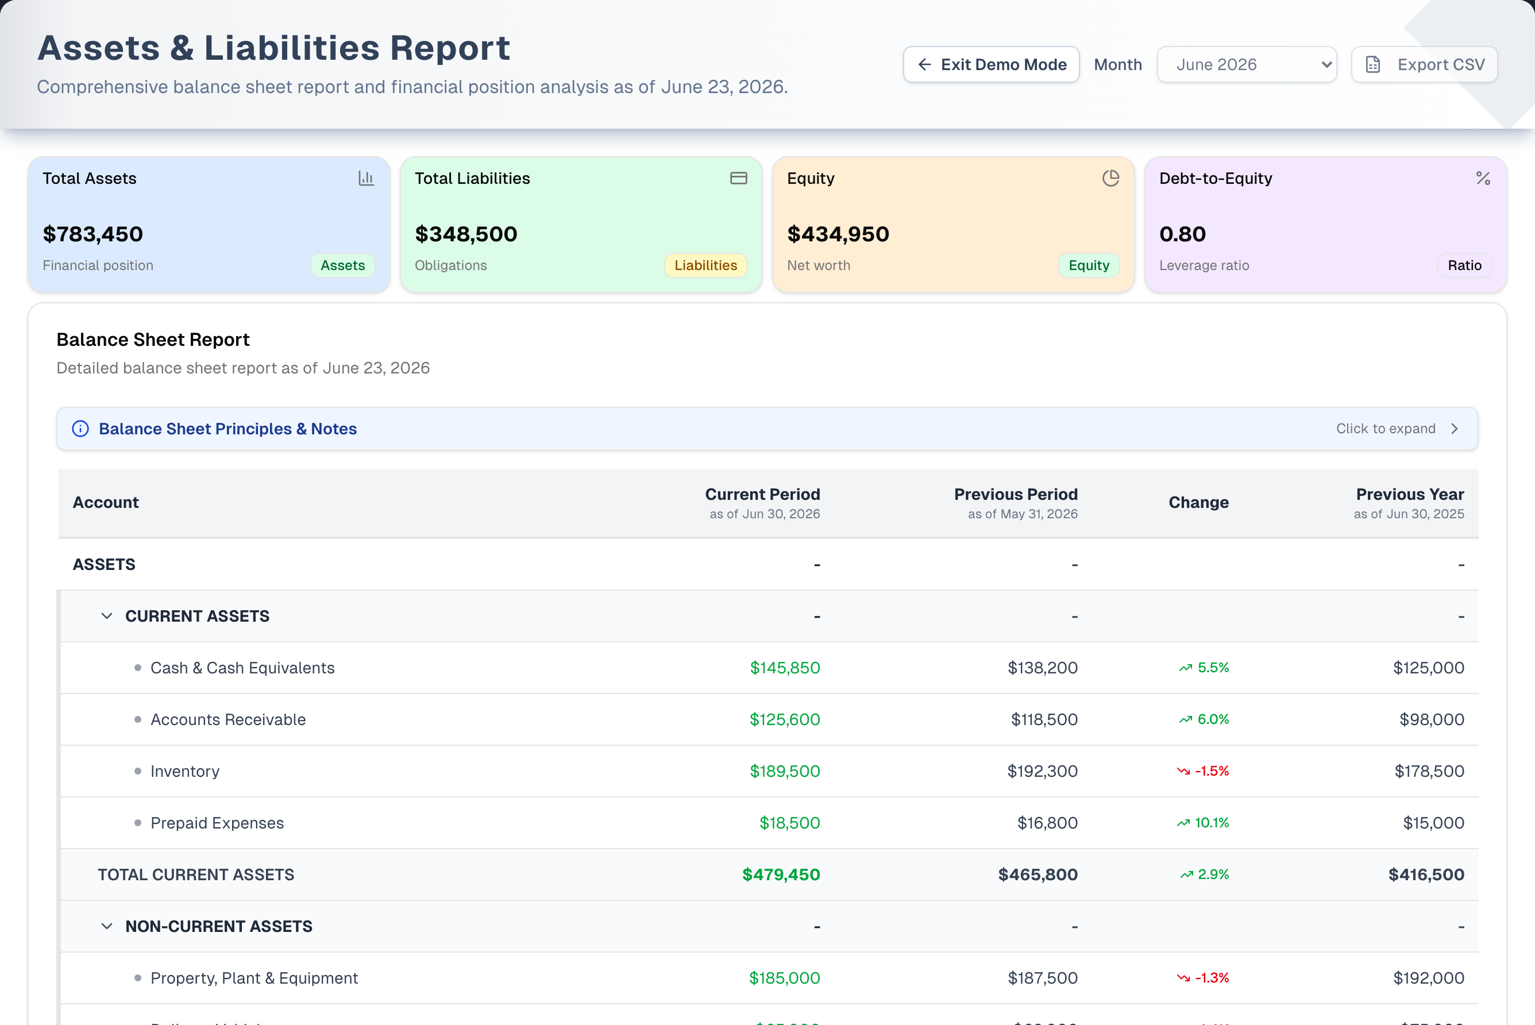Click the bar chart icon in Total Assets card
The width and height of the screenshot is (1535, 1025).
coord(366,178)
